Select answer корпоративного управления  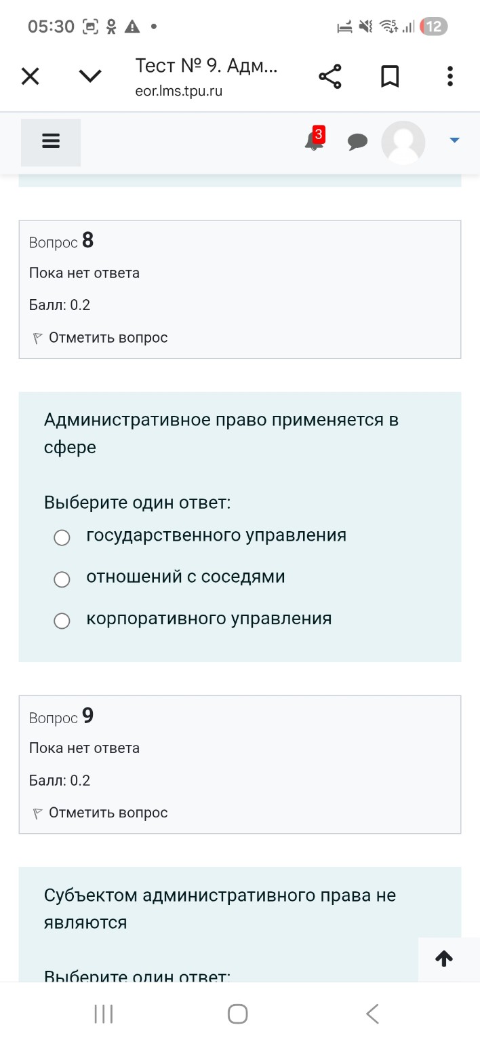(62, 621)
